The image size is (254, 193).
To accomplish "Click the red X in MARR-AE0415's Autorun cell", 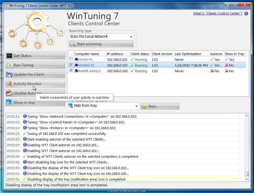I will pos(212,71).
